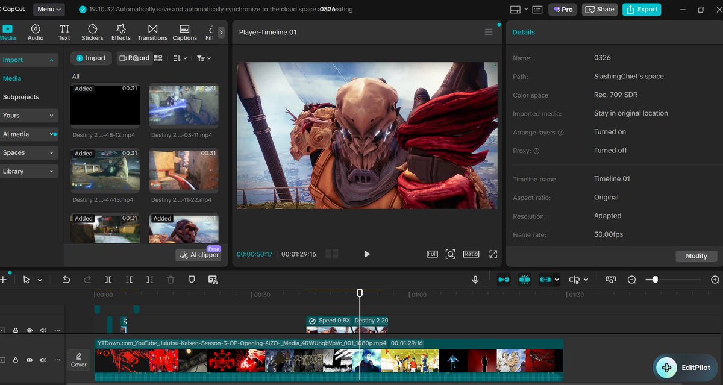Click the Export button
The width and height of the screenshot is (723, 385).
click(642, 10)
